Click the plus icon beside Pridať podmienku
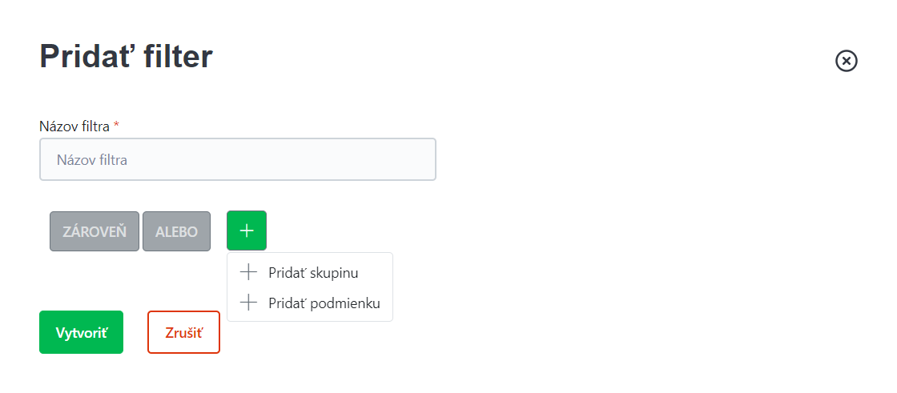 tap(248, 303)
